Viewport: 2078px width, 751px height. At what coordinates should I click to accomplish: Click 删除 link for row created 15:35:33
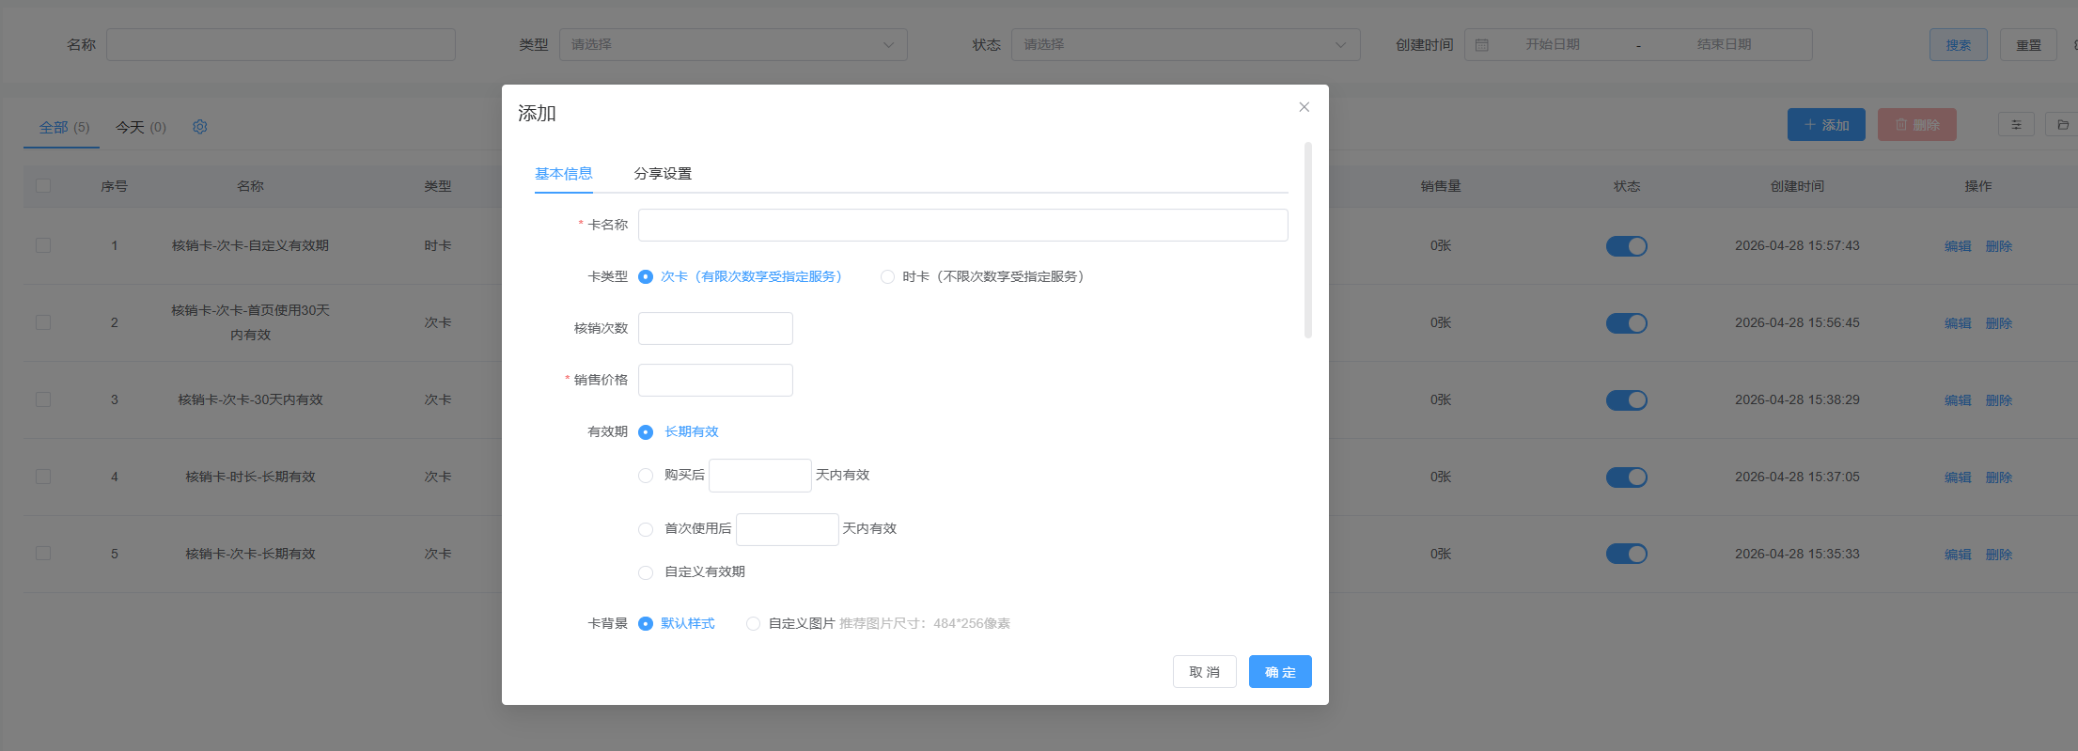pyautogui.click(x=1999, y=555)
